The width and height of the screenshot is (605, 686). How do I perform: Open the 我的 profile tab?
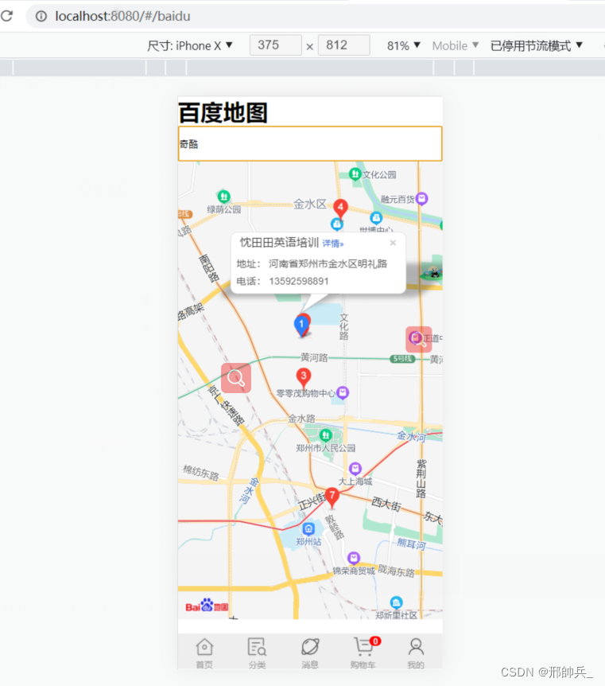pyautogui.click(x=416, y=653)
